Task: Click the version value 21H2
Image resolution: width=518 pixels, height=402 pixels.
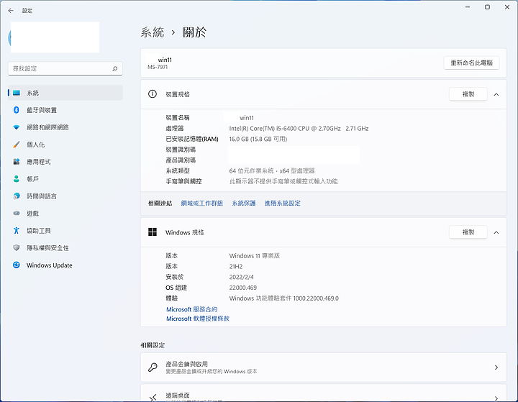Action: [x=236, y=267]
